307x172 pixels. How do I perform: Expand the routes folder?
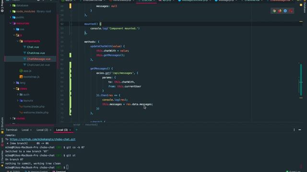click(11, 118)
